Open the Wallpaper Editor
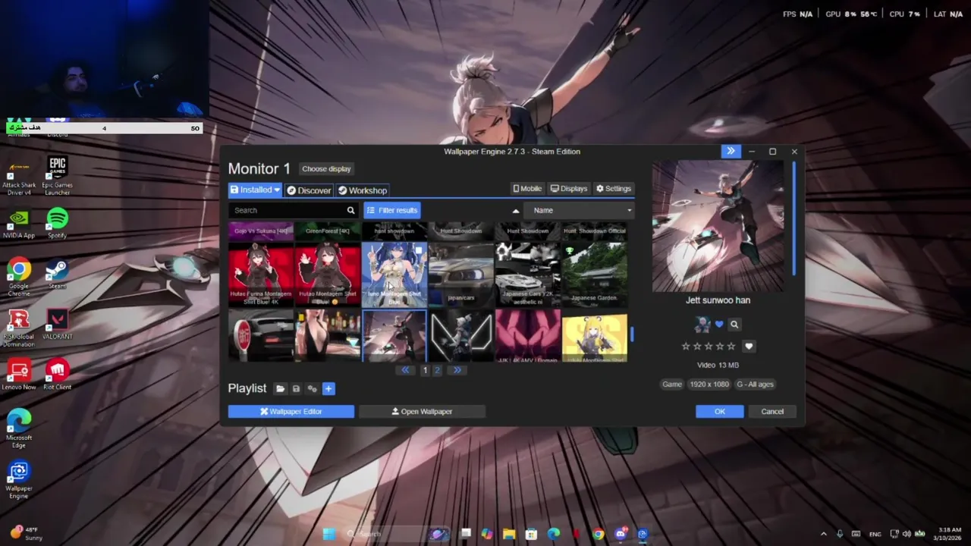Screen dimensions: 971x546 (291, 411)
